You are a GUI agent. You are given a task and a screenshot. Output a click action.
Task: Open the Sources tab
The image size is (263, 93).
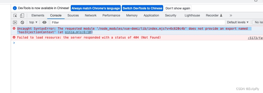tap(73, 15)
